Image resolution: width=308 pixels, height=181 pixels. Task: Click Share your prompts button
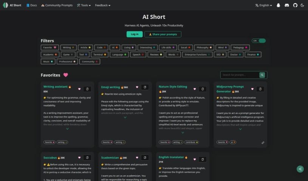pyautogui.click(x=163, y=34)
